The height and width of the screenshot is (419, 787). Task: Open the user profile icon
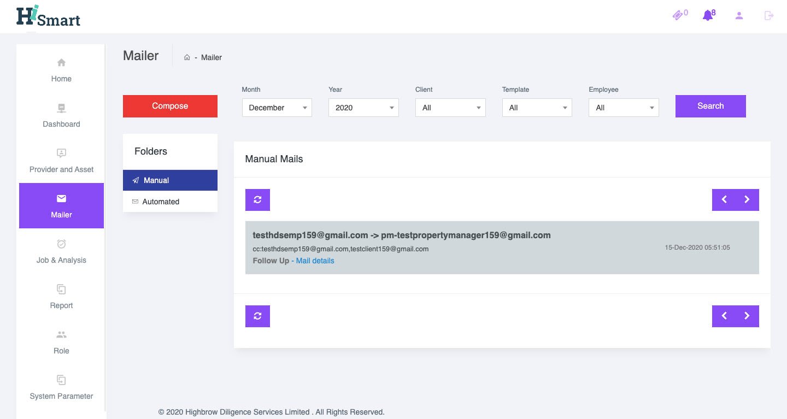point(739,15)
